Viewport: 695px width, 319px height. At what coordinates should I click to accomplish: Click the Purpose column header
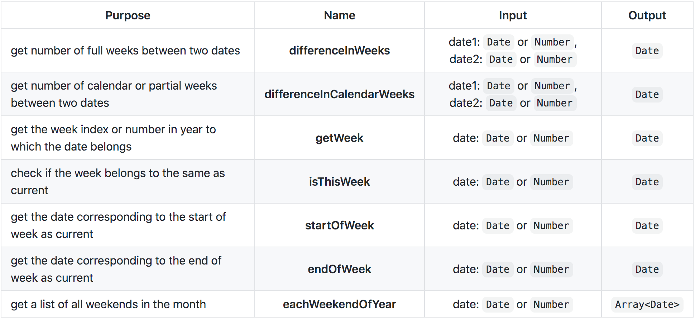pyautogui.click(x=128, y=15)
